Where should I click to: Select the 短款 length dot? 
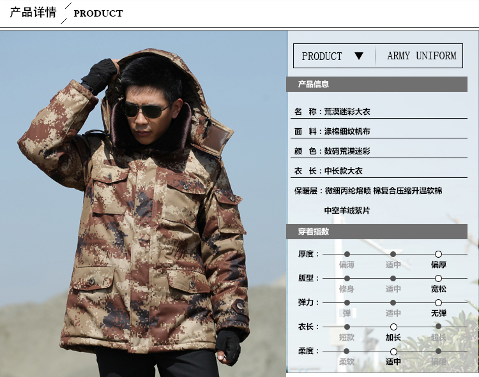[347, 327]
